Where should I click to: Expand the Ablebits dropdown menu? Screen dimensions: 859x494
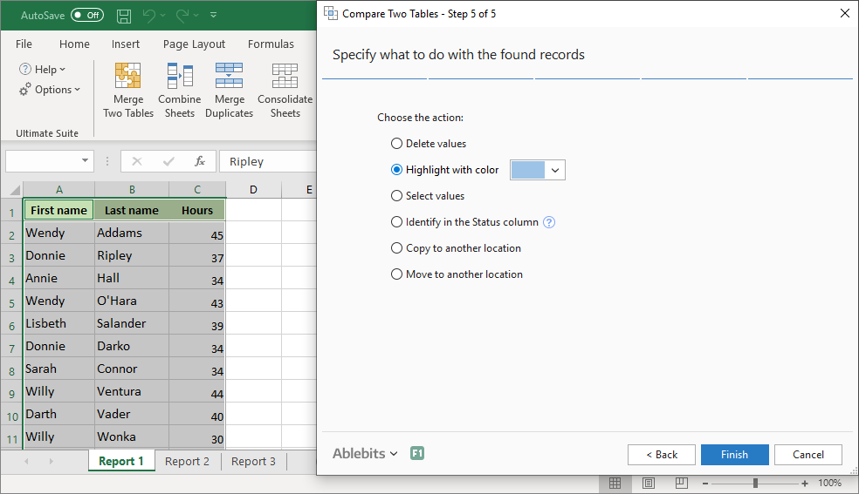click(x=365, y=454)
